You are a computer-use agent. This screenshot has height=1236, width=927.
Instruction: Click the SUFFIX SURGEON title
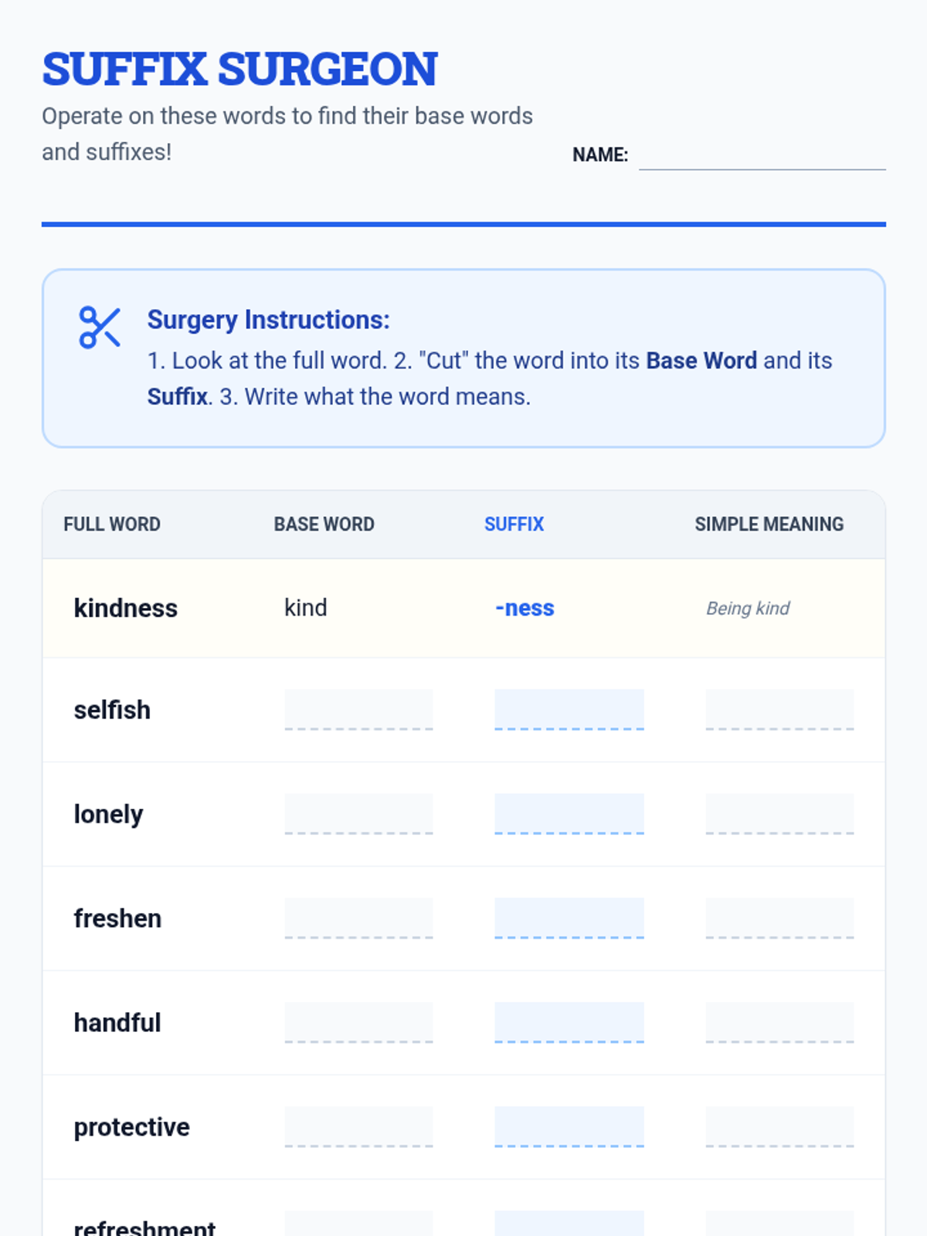pyautogui.click(x=239, y=69)
